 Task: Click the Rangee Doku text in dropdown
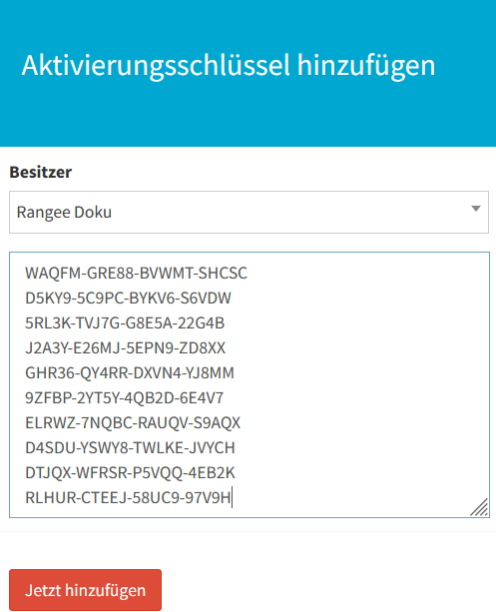pyautogui.click(x=64, y=213)
